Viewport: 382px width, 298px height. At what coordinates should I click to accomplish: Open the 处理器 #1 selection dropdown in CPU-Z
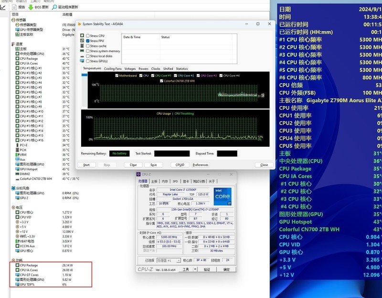[x=169, y=261]
